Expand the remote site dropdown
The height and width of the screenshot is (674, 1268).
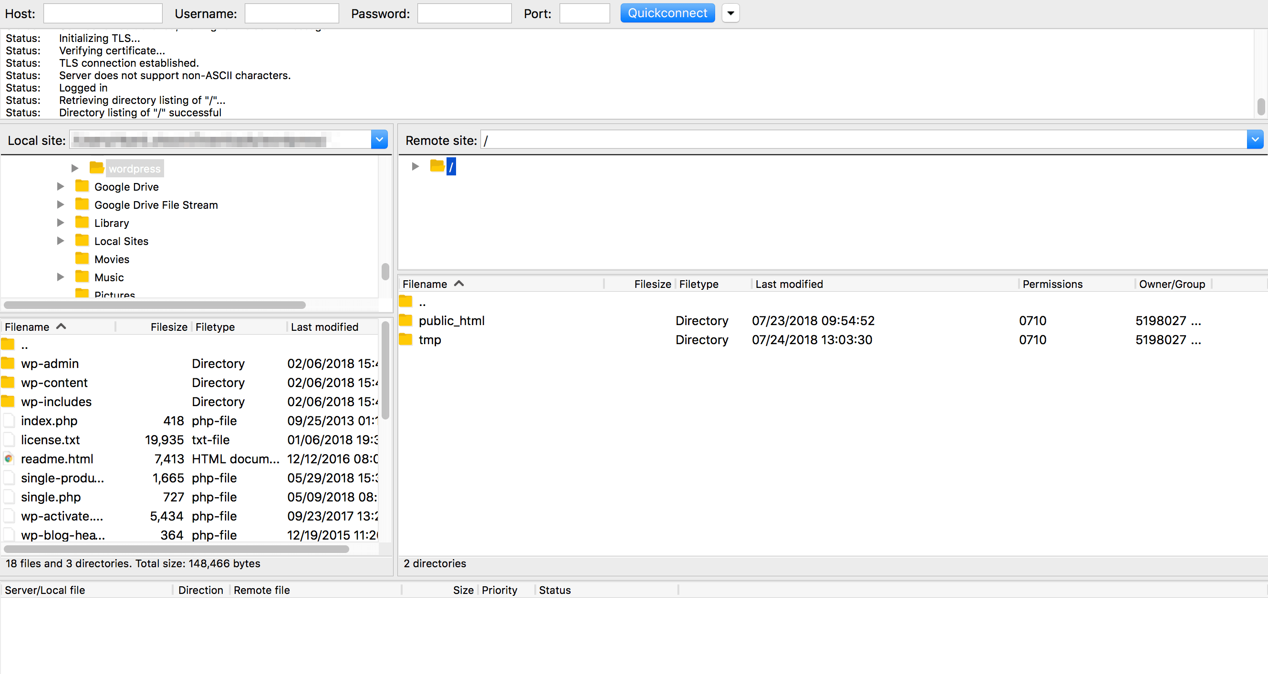point(1256,140)
